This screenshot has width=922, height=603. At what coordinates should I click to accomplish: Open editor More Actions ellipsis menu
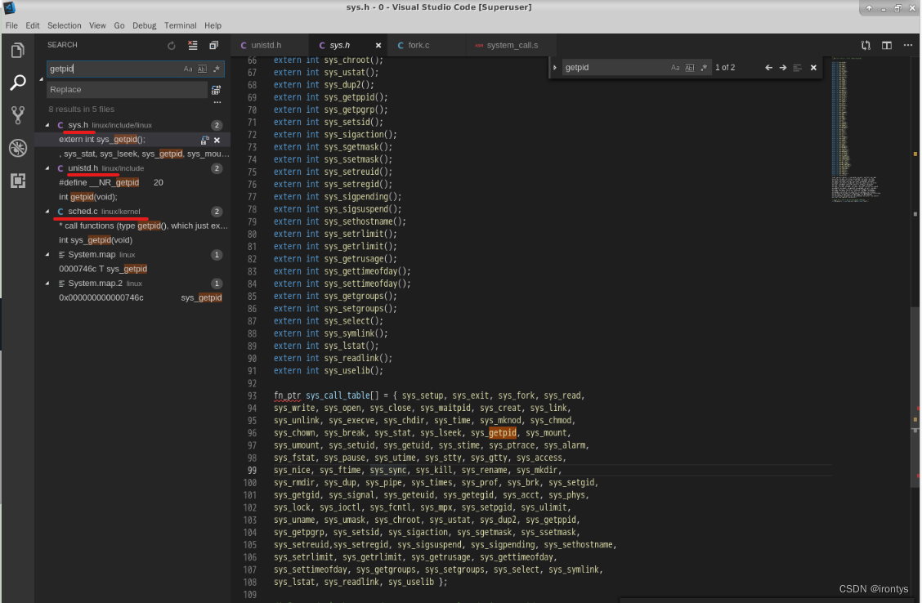pyautogui.click(x=908, y=45)
